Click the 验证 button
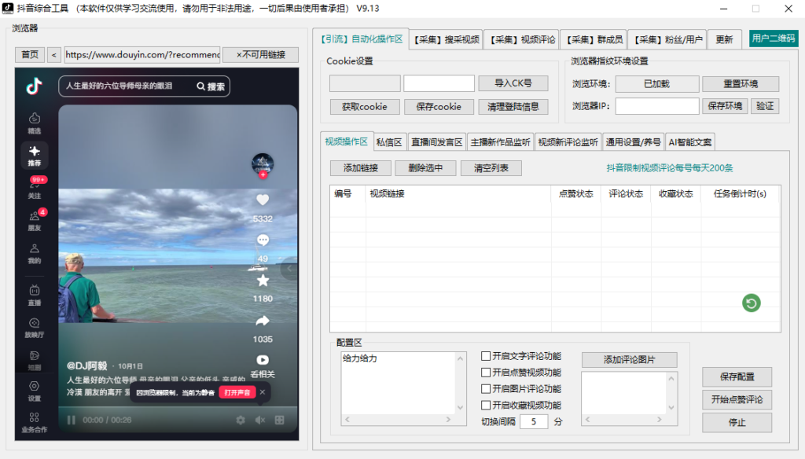 pyautogui.click(x=765, y=106)
